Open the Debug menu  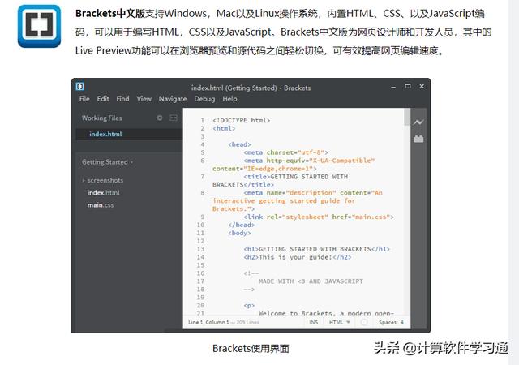click(204, 99)
